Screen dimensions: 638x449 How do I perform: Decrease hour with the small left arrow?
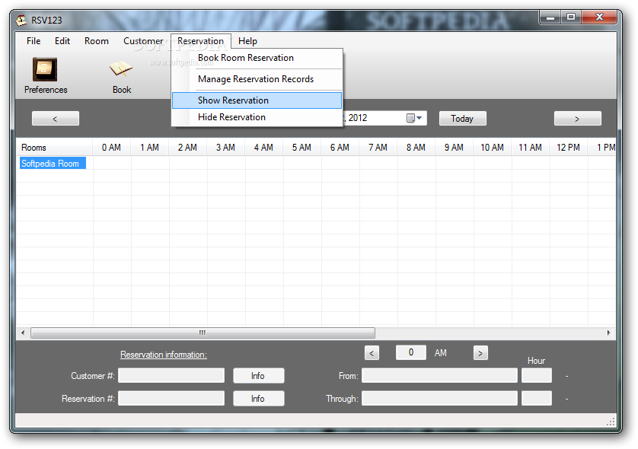tap(372, 353)
